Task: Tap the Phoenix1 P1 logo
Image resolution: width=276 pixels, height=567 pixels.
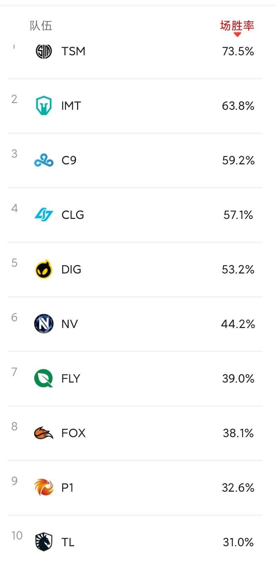Action: click(44, 487)
